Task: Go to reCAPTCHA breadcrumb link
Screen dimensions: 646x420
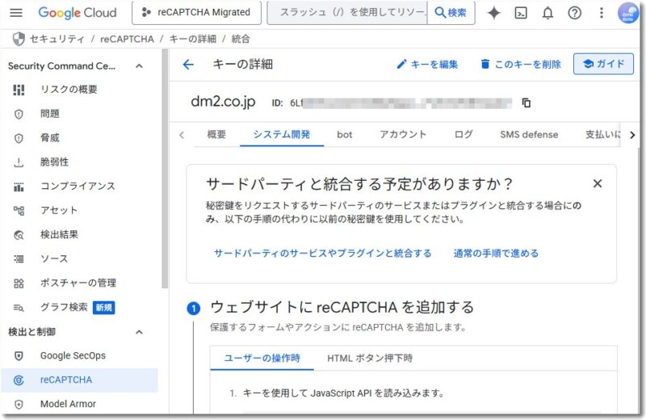Action: 127,39
